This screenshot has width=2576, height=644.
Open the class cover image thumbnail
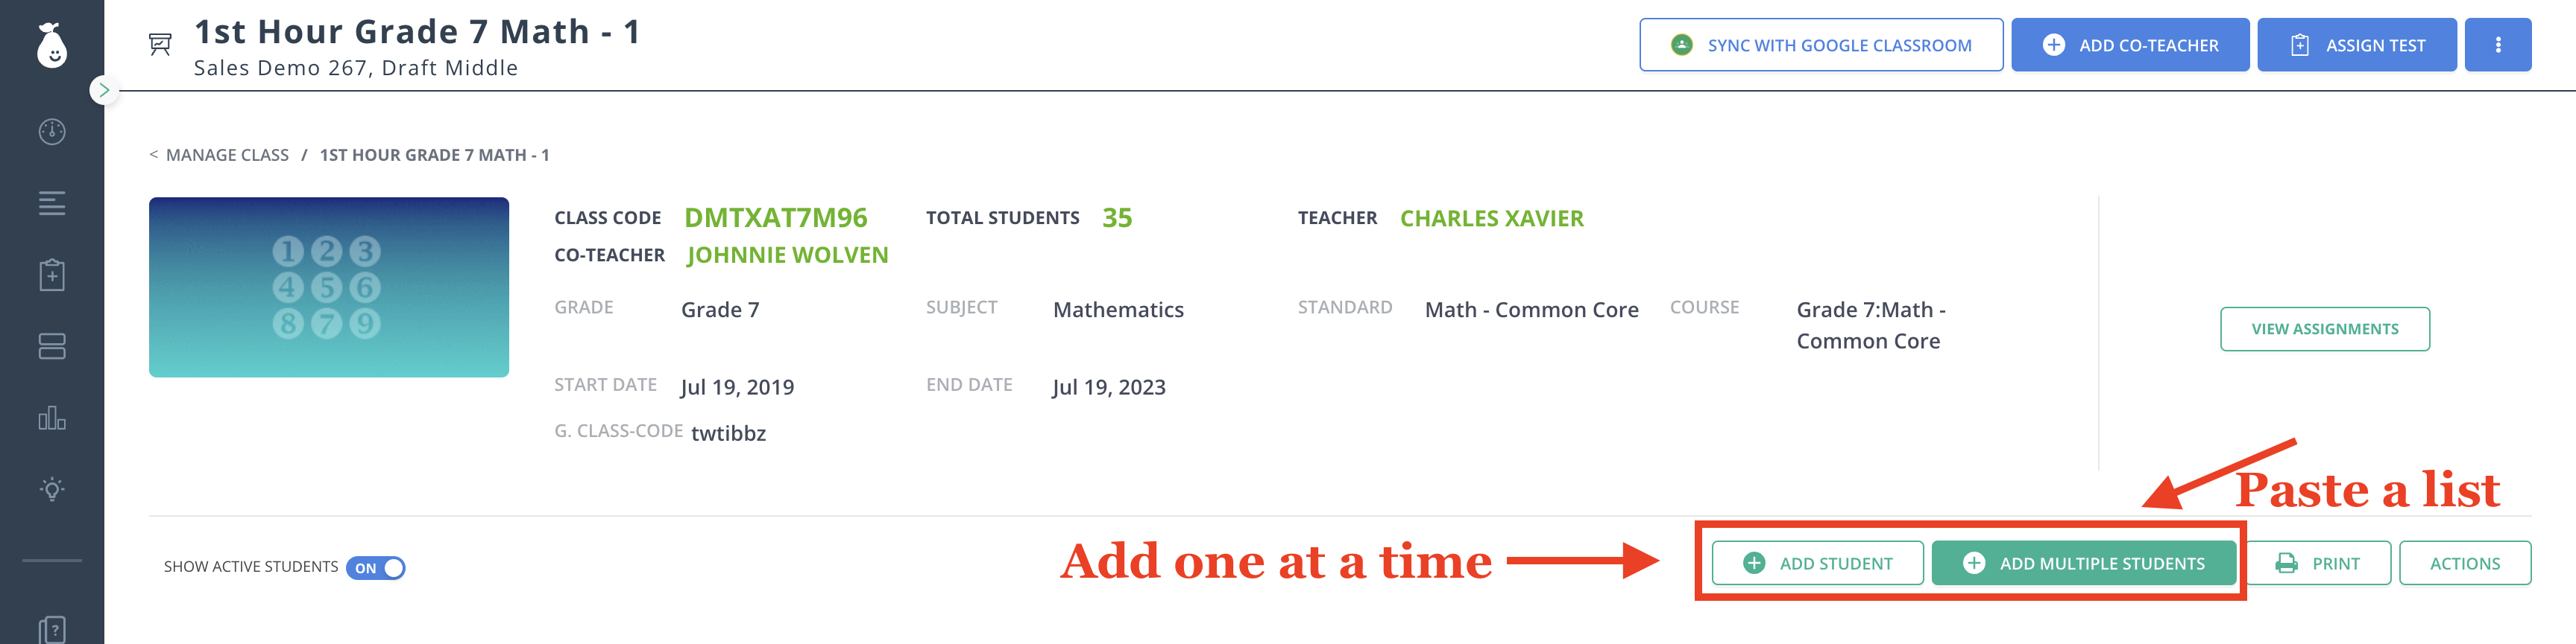pos(328,287)
